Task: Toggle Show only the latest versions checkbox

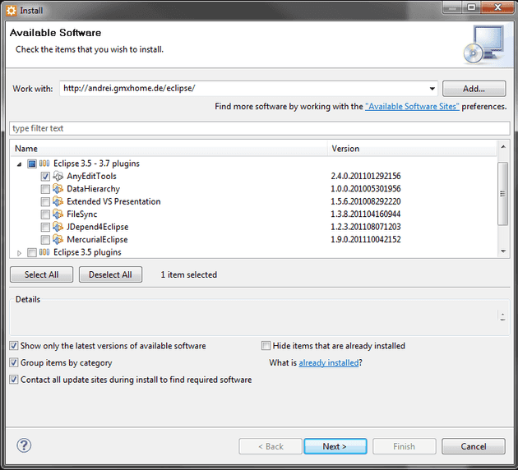Action: [x=13, y=346]
